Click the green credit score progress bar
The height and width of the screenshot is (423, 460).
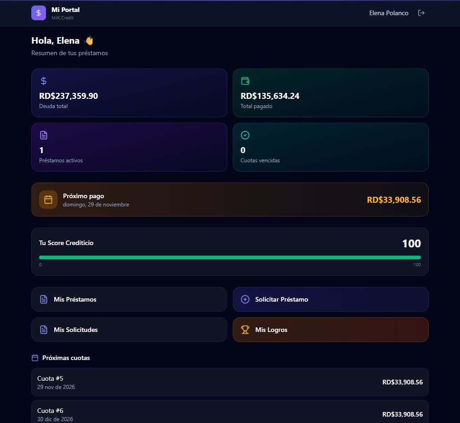[230, 257]
